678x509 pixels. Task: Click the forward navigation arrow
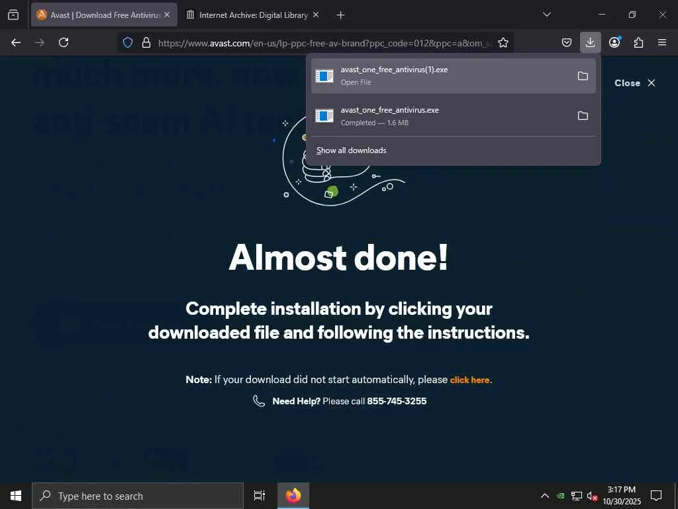coord(39,42)
